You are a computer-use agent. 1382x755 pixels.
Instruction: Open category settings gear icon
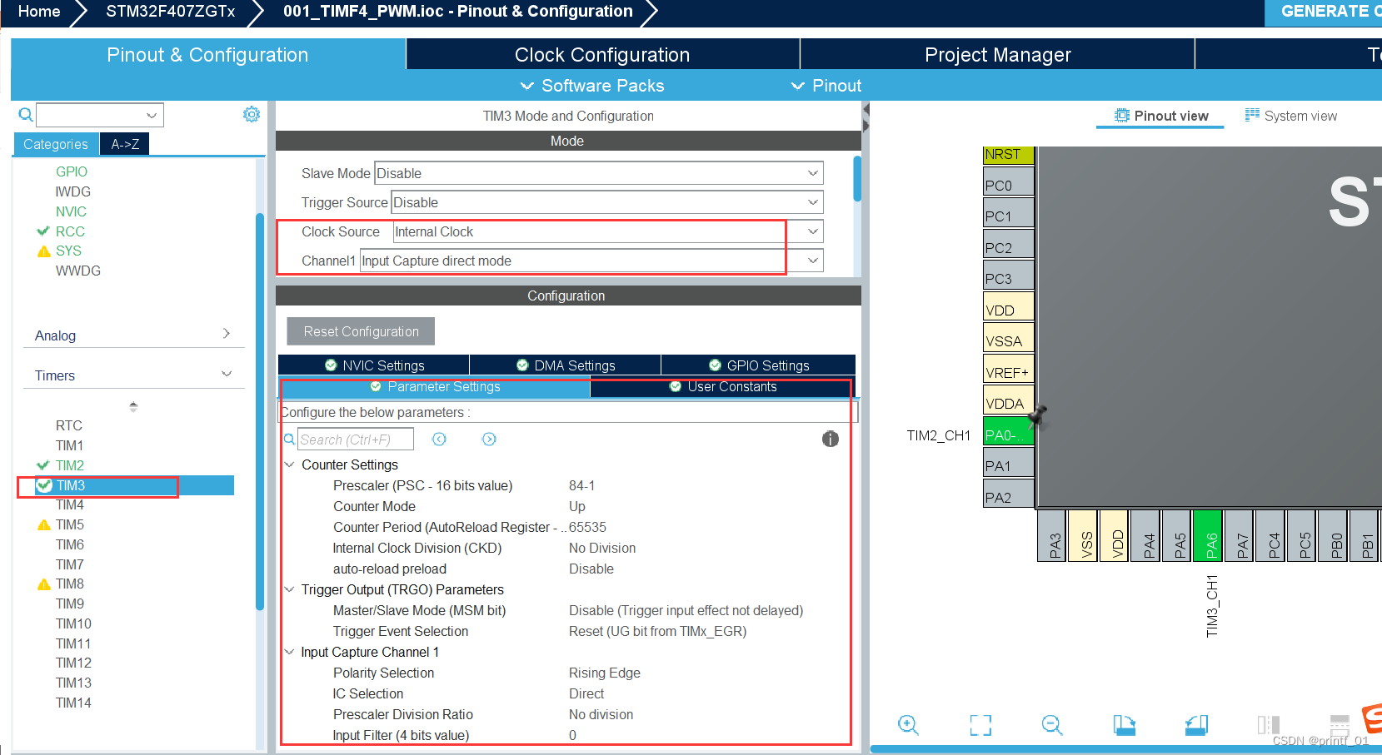[252, 114]
